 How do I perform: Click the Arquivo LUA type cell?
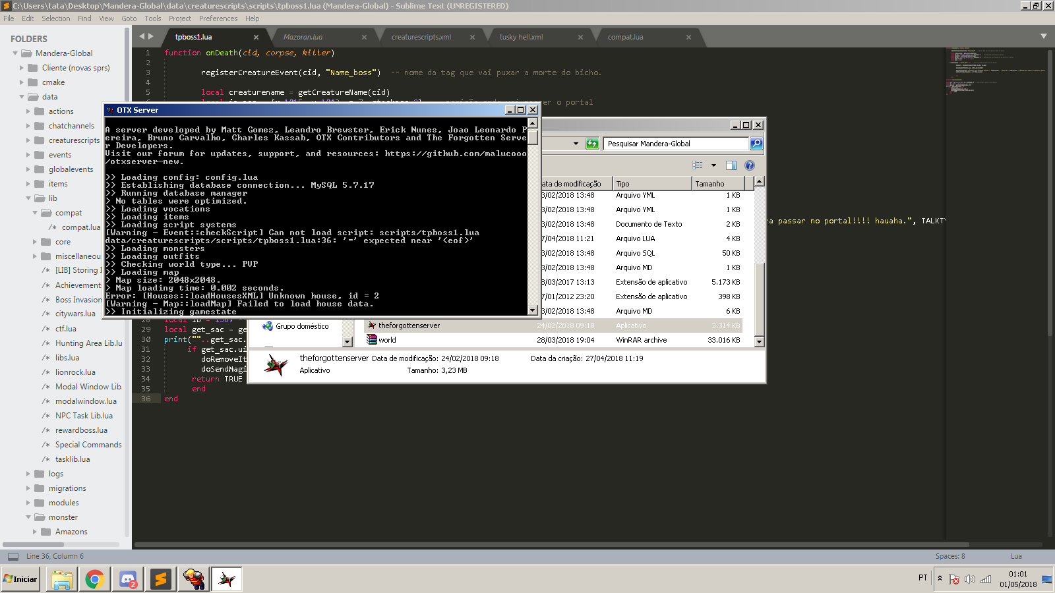(x=636, y=239)
